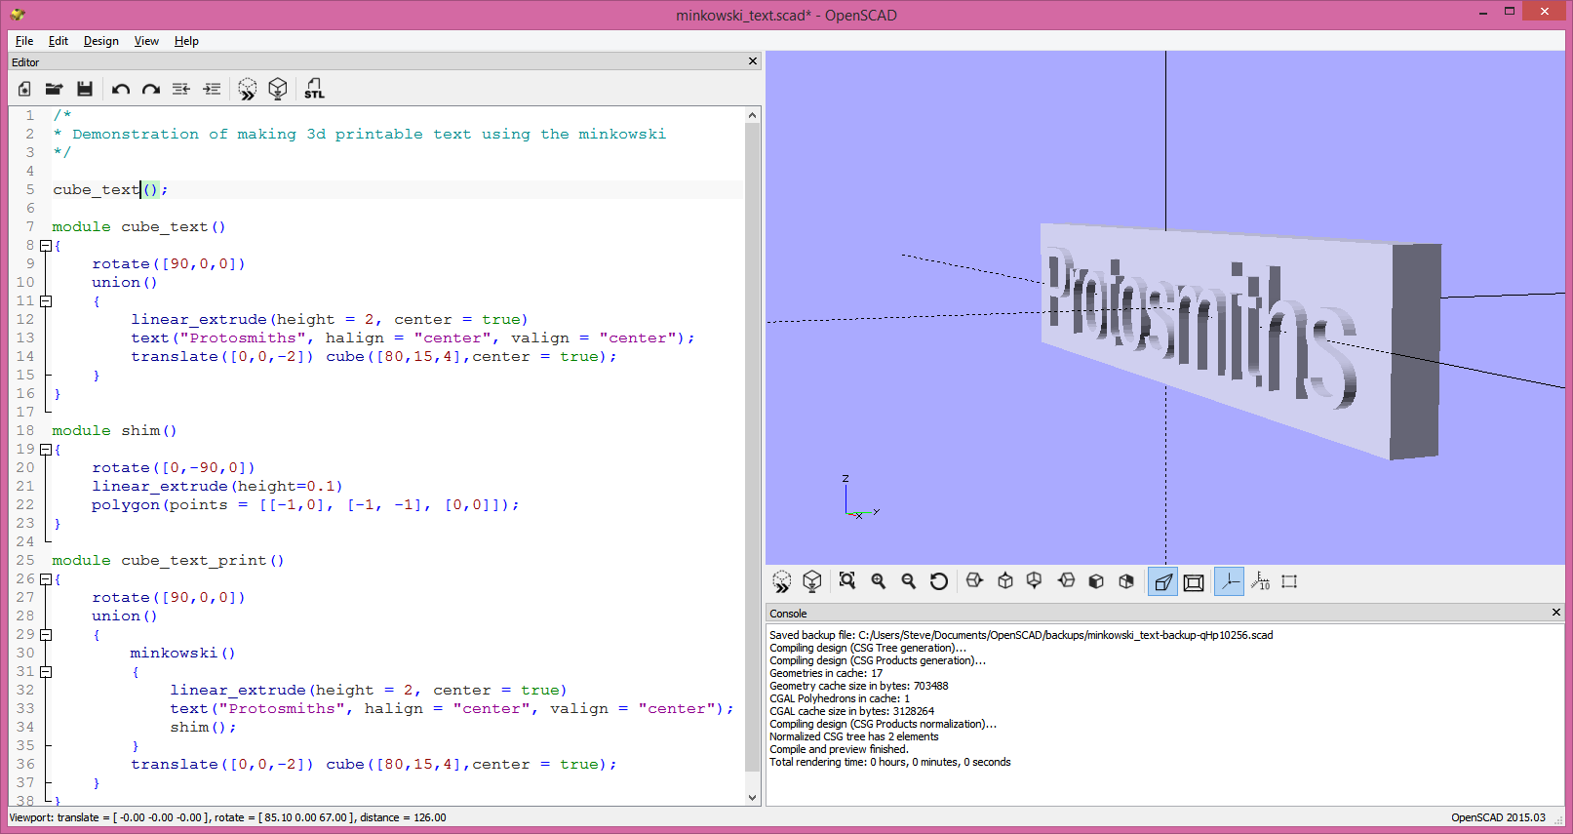Minimize the OpenSCAD window

pyautogui.click(x=1482, y=12)
